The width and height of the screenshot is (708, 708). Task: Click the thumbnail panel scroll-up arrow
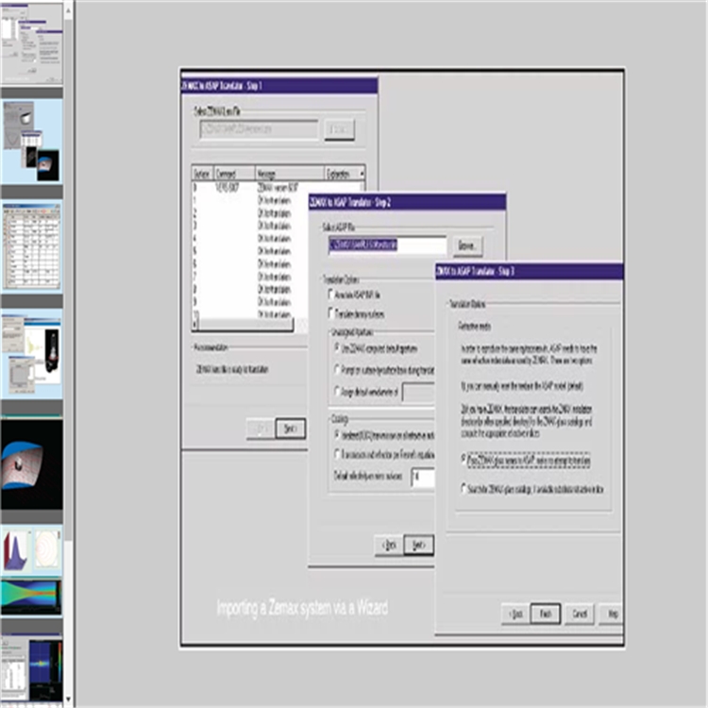pyautogui.click(x=68, y=10)
